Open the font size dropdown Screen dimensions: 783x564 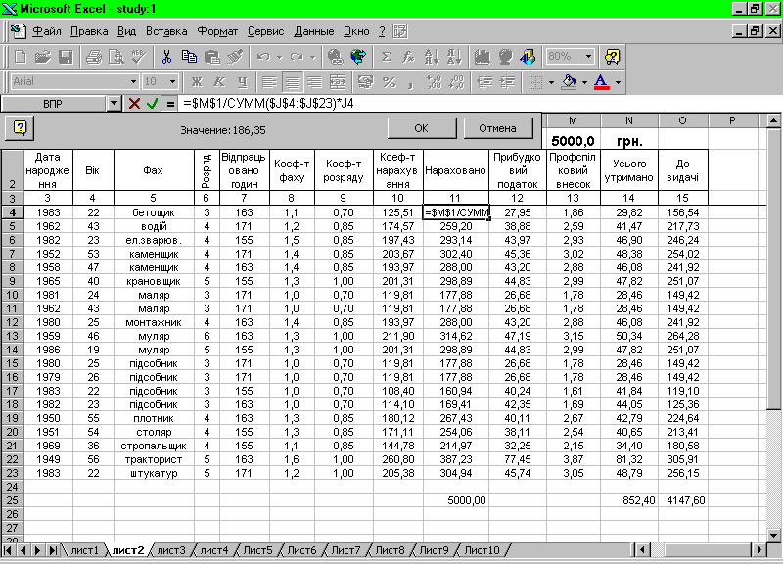[x=172, y=82]
